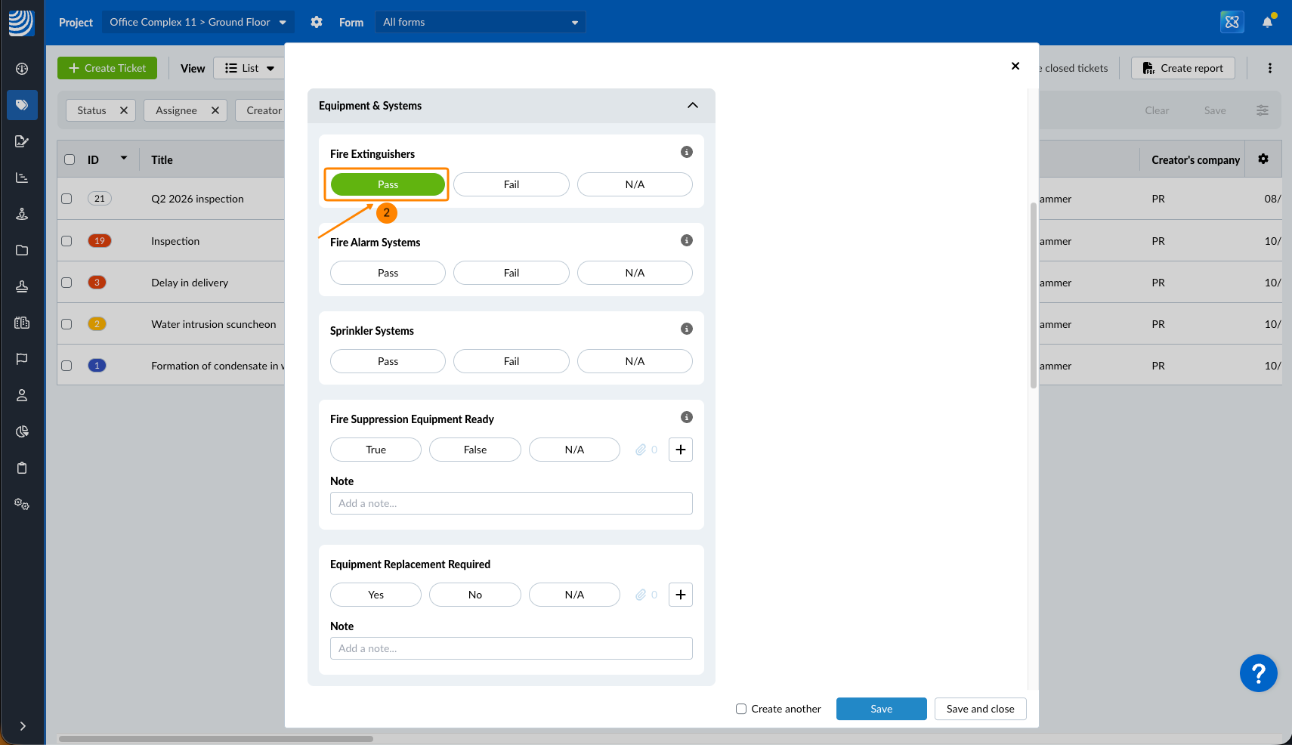Open the folder icon in left sidebar

(x=22, y=250)
